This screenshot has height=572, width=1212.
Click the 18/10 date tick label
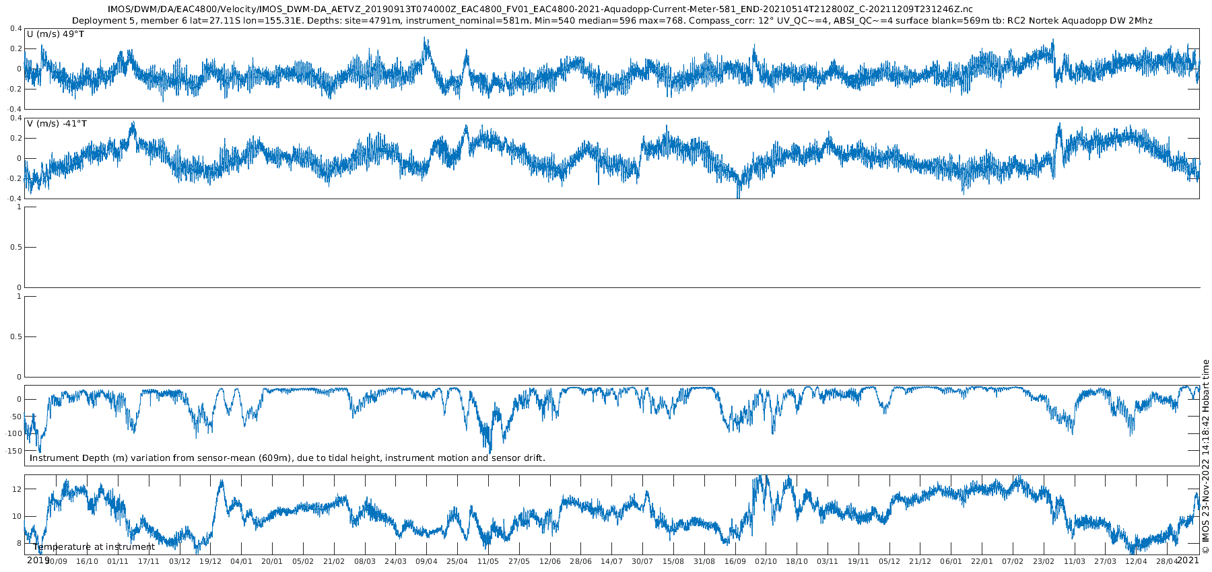point(797,561)
